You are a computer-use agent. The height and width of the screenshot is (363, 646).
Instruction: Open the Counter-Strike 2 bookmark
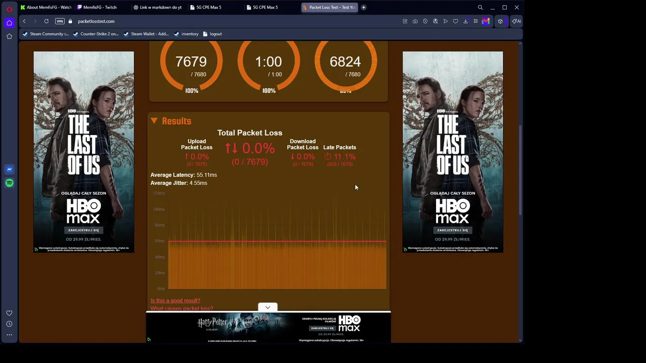(96, 34)
